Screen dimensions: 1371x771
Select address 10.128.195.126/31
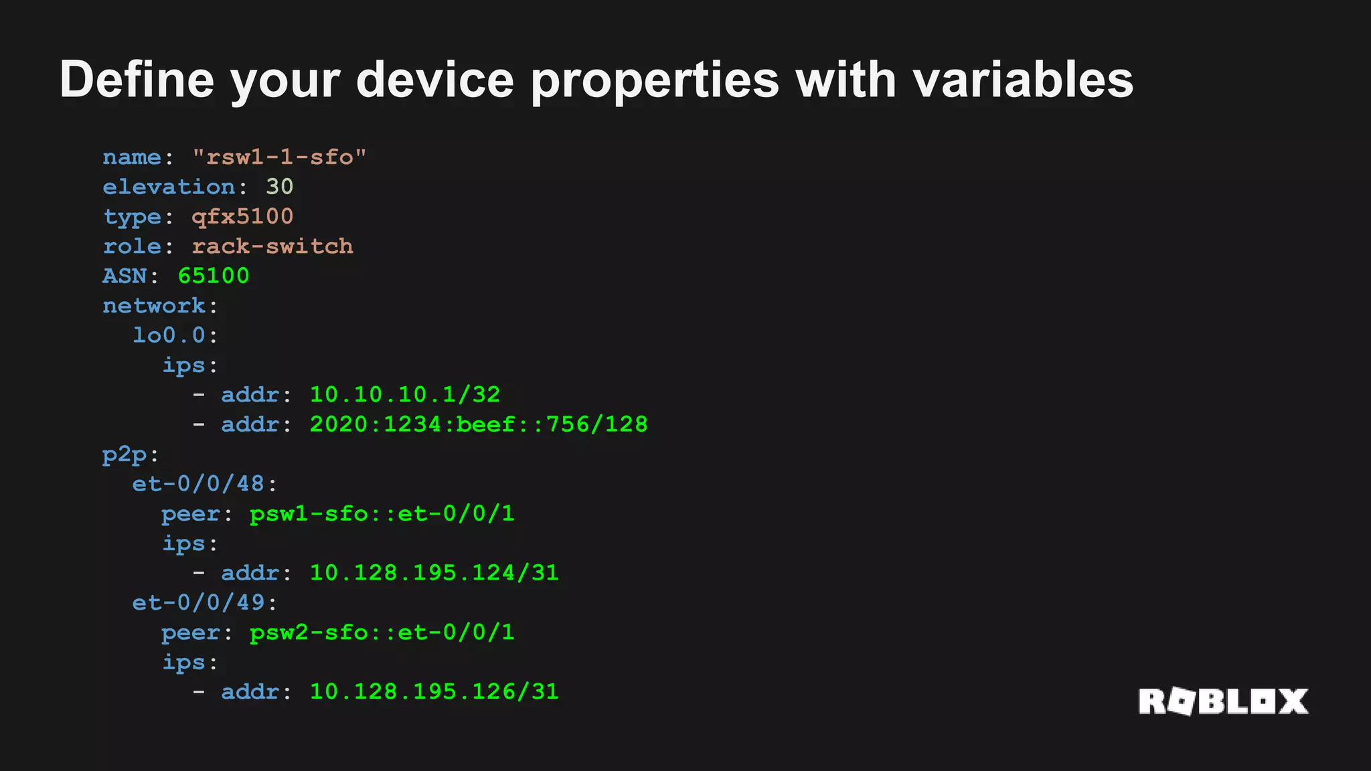(x=434, y=691)
